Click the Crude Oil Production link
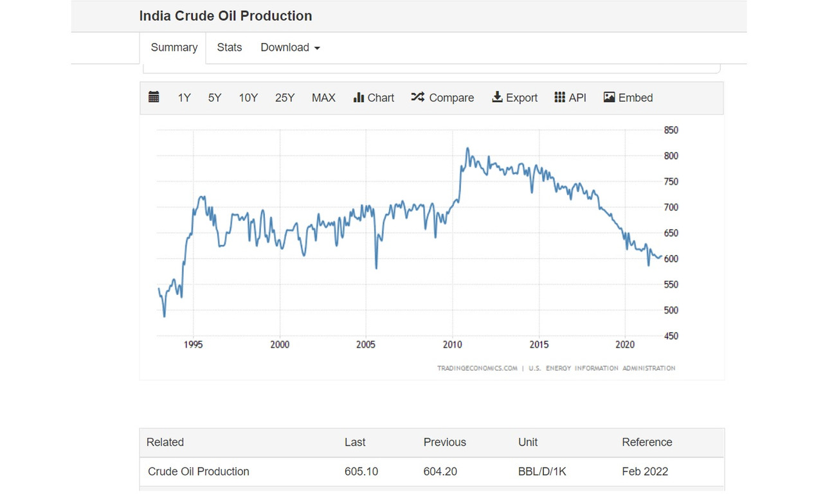823x494 pixels. point(199,472)
